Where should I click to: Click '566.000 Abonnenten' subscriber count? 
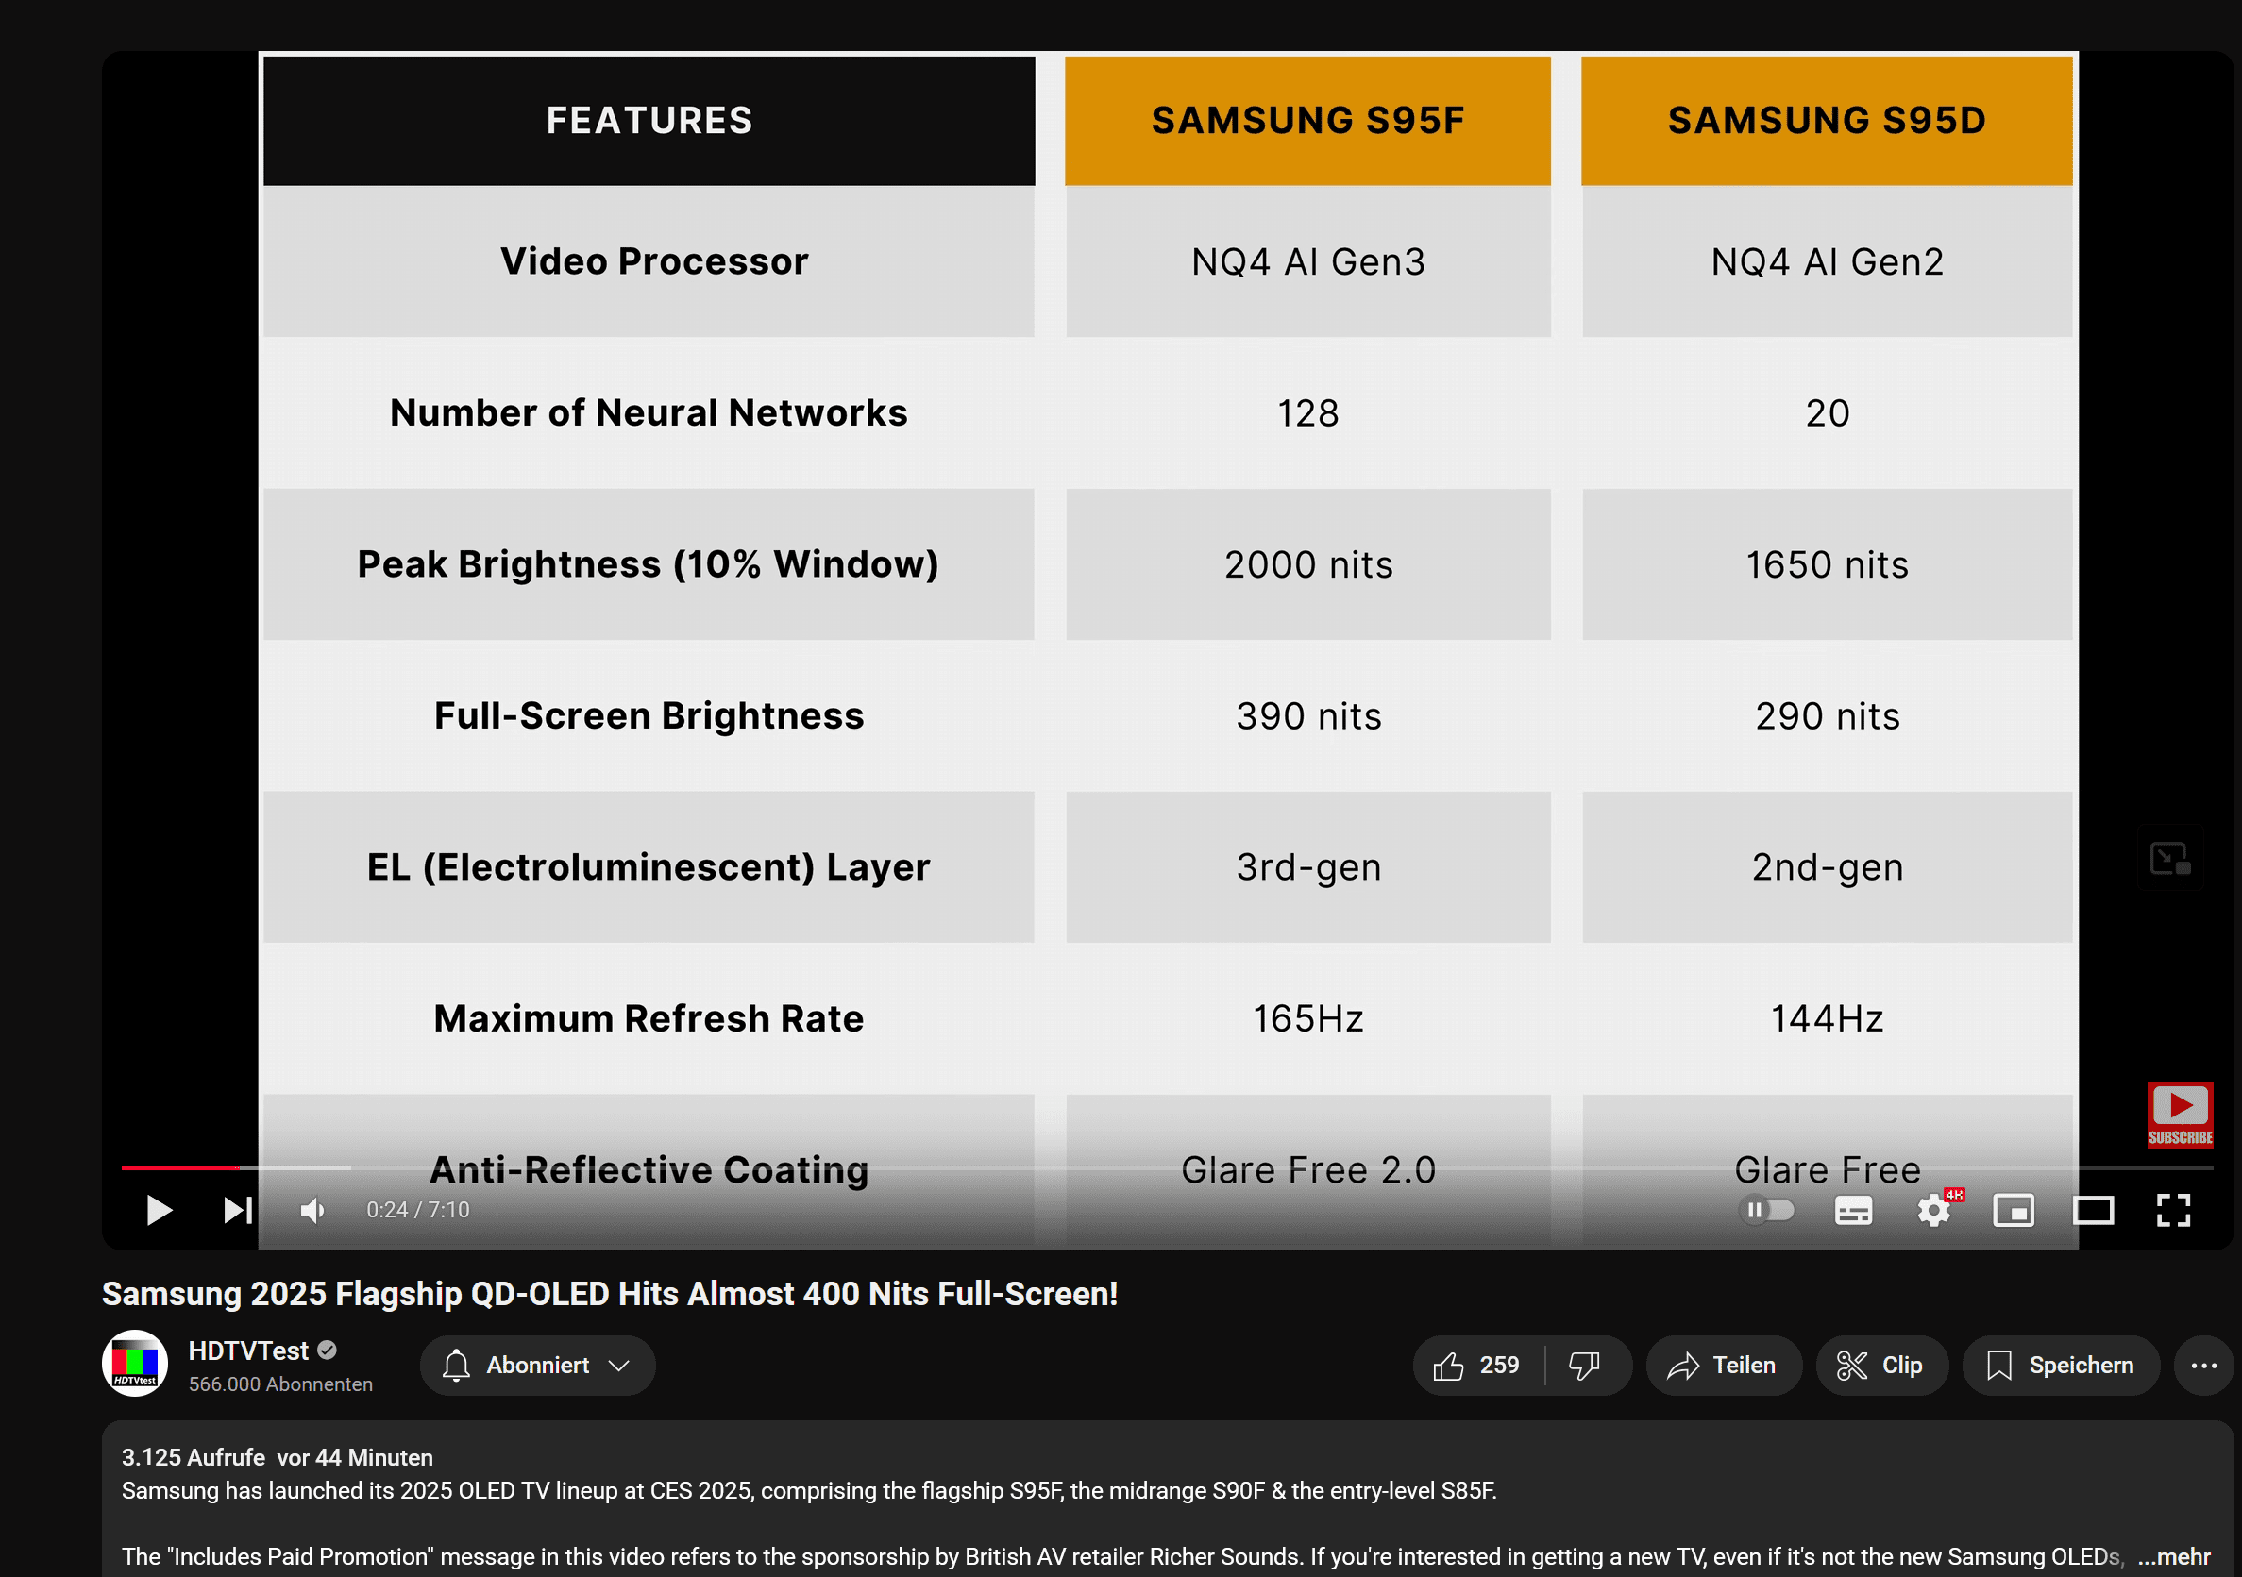280,1384
